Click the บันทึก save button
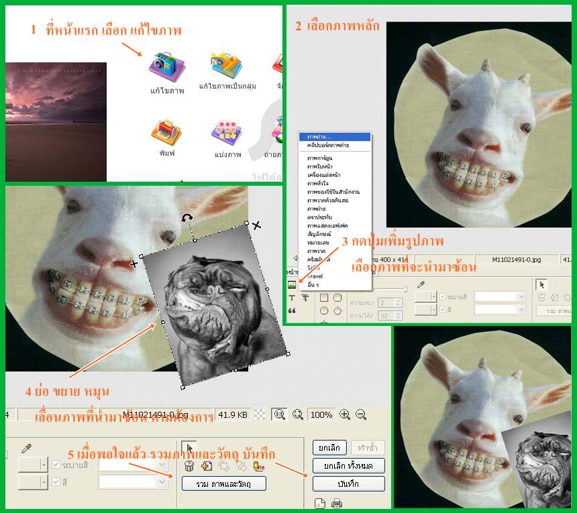 (348, 484)
